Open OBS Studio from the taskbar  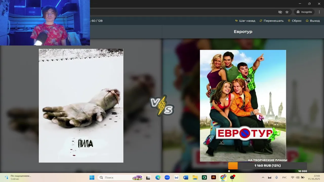(x=232, y=177)
